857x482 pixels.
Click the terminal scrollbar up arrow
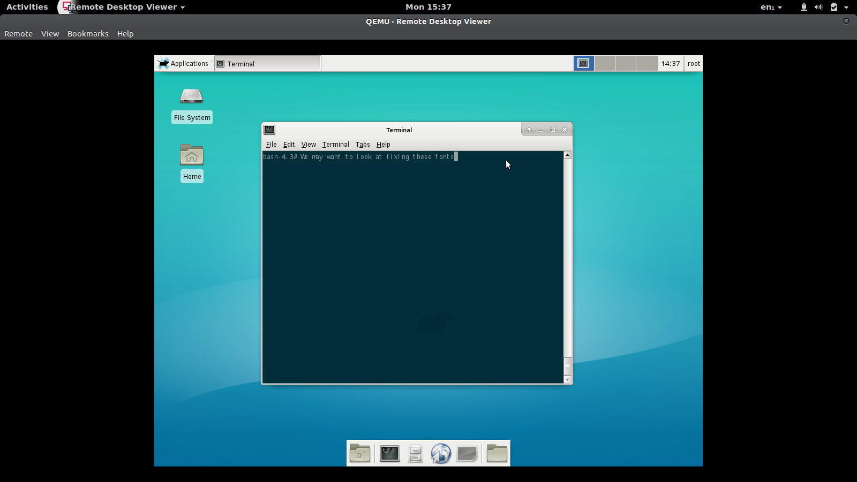pos(568,155)
